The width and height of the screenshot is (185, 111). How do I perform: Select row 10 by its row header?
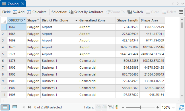(4, 88)
